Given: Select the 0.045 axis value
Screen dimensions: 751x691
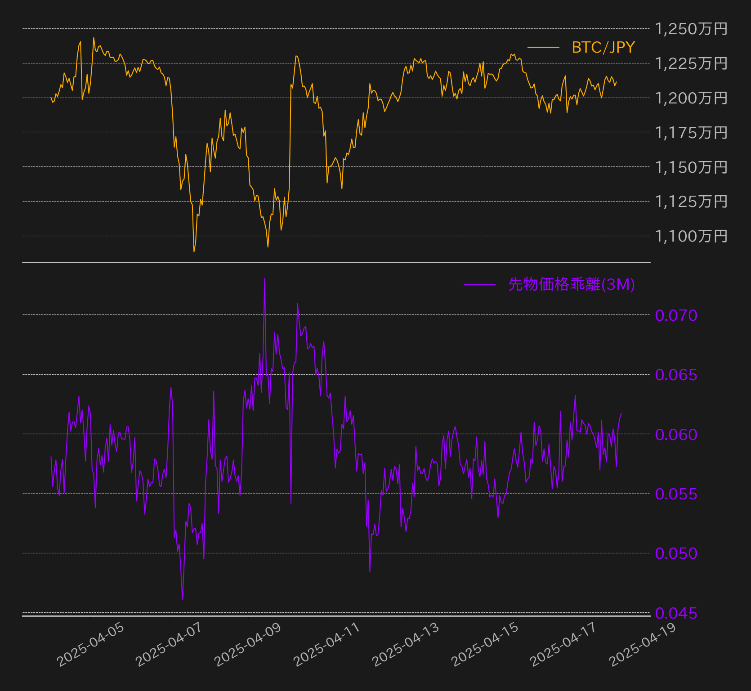Looking at the screenshot, I should click(x=676, y=613).
